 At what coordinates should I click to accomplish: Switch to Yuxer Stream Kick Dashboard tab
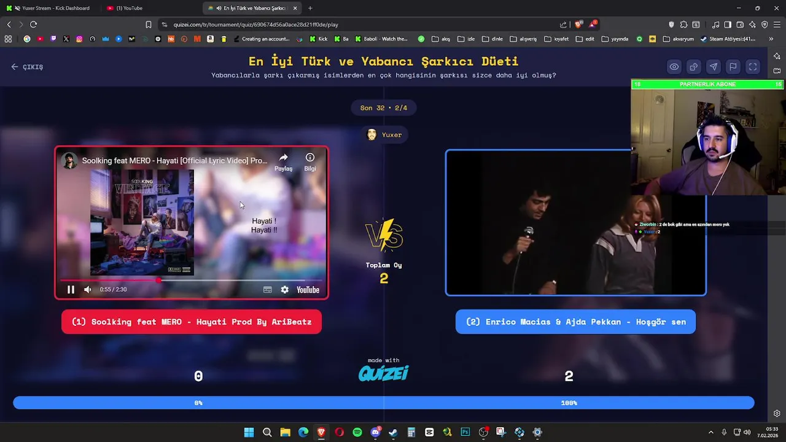[49, 8]
